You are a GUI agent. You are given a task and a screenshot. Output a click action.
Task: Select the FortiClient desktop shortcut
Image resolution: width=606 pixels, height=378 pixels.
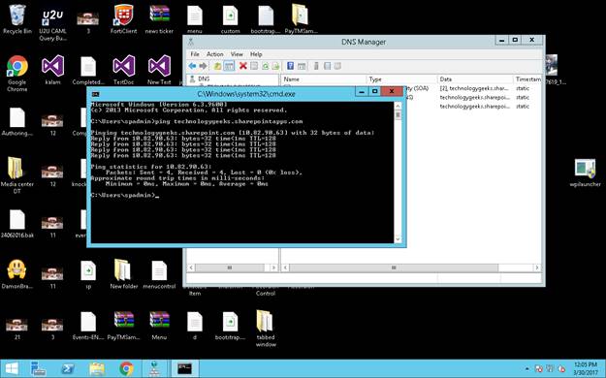(124, 19)
